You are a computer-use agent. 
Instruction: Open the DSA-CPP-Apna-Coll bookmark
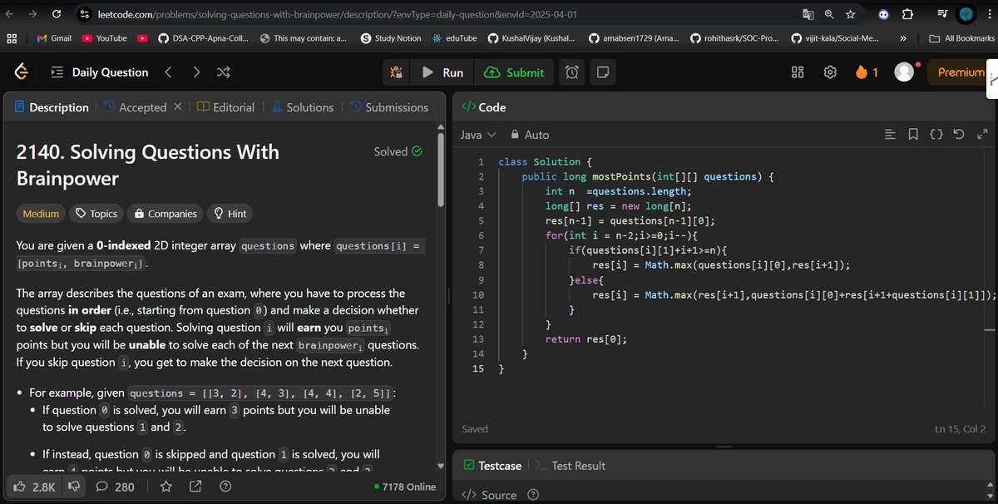coord(203,38)
